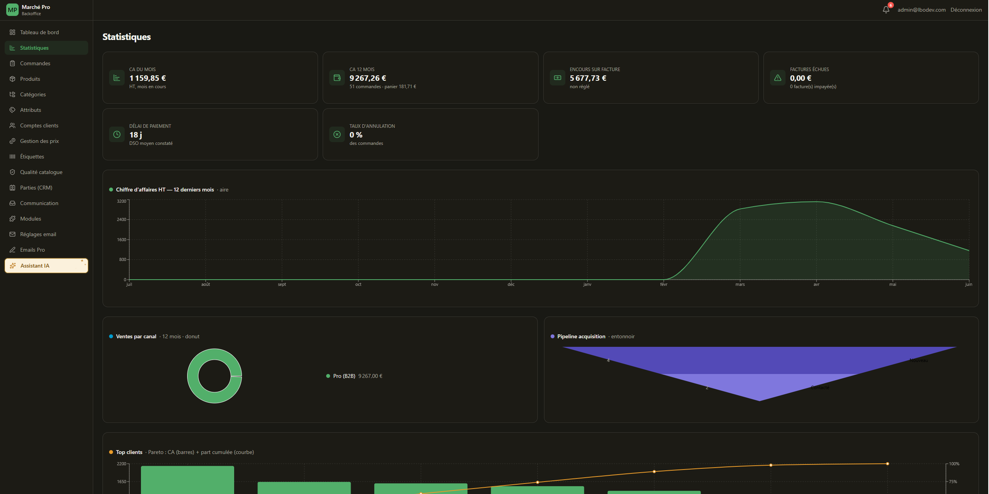Click the Factures échues warning icon
This screenshot has height=494, width=989.
click(778, 78)
